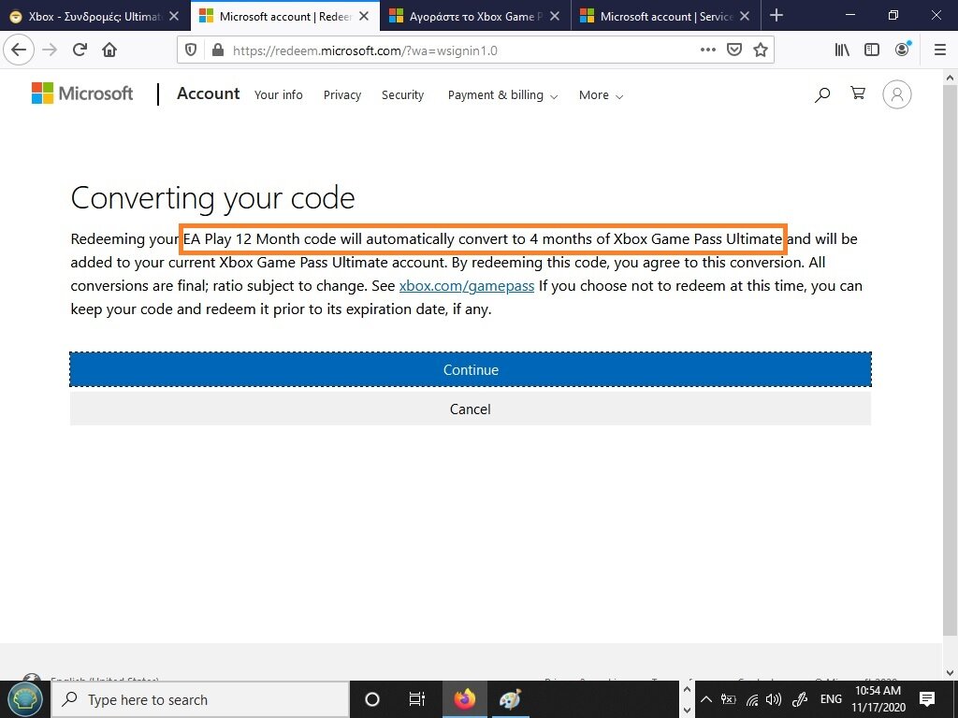Open the Account home link
The image size is (958, 718).
pyautogui.click(x=209, y=93)
